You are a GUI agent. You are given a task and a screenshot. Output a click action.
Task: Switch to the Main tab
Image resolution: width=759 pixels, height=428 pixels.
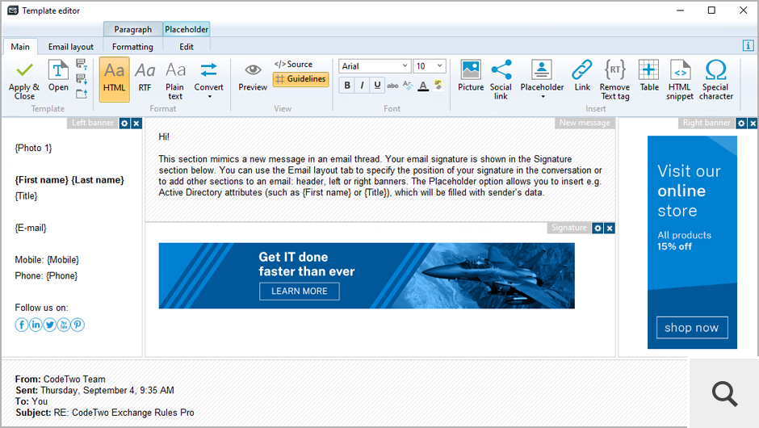tap(20, 47)
